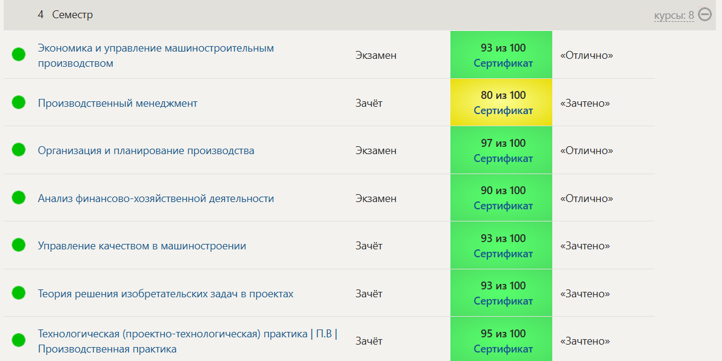This screenshot has height=361, width=722.
Task: Click green dot beside Анализ финансово-хозяйственной деятельности
Action: pyautogui.click(x=19, y=198)
